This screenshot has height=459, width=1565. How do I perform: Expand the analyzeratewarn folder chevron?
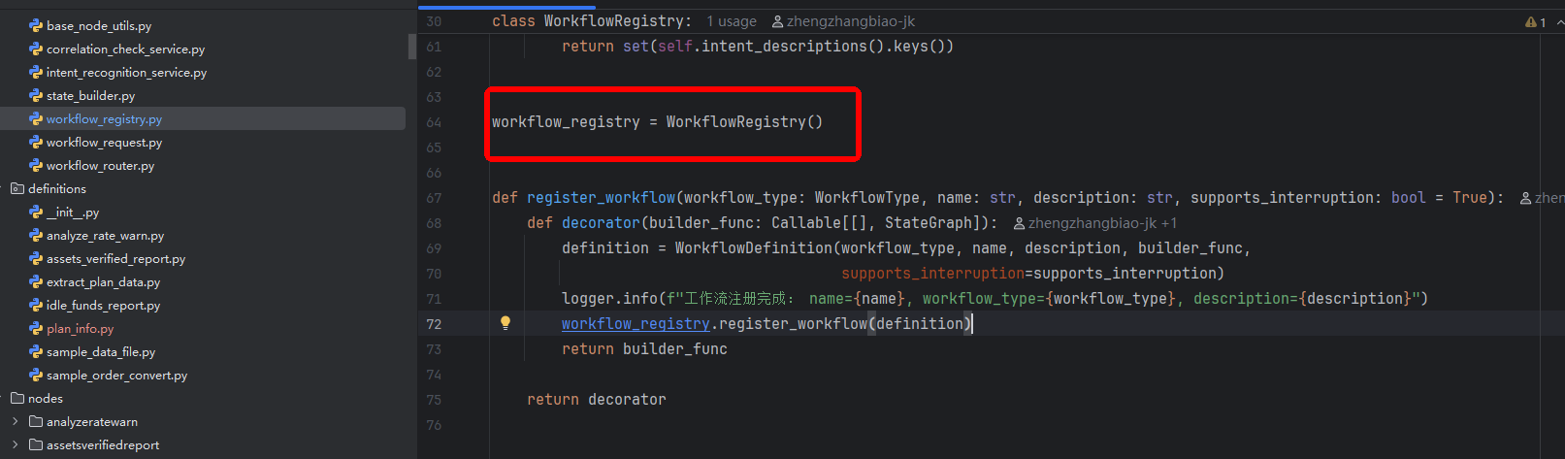pyautogui.click(x=16, y=422)
